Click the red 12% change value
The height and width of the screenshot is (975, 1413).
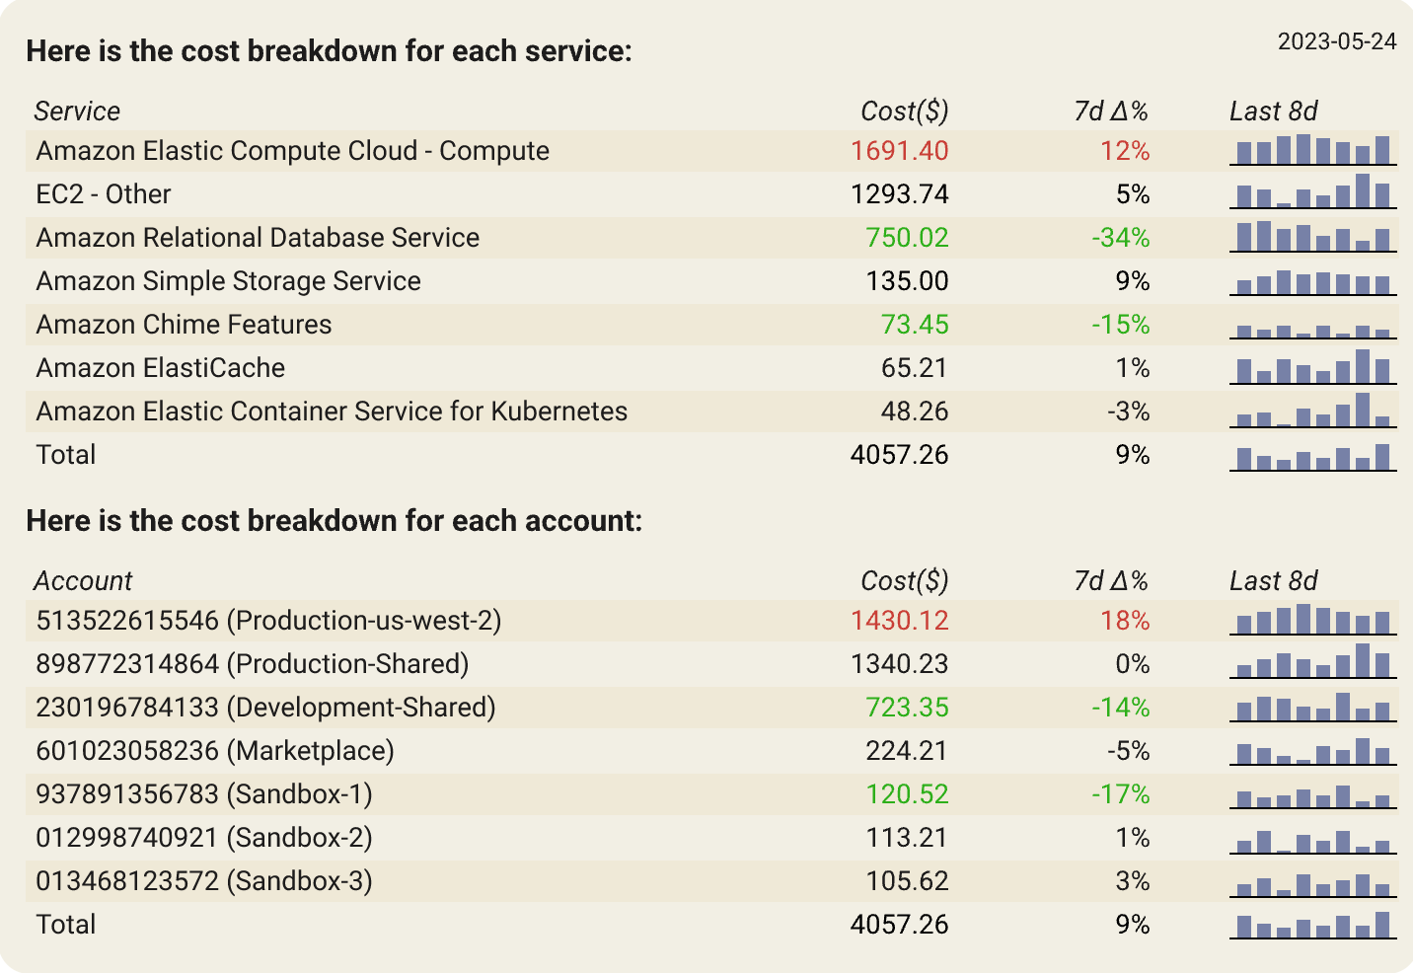tap(1125, 151)
